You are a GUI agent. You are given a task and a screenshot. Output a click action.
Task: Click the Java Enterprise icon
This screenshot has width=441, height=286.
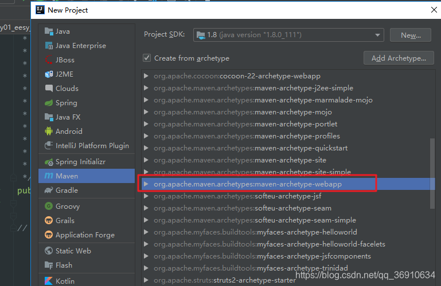tap(49, 46)
